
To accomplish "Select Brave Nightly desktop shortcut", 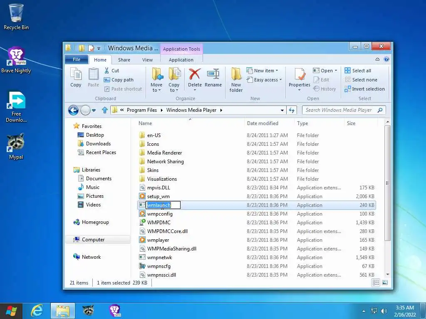I will click(x=16, y=60).
